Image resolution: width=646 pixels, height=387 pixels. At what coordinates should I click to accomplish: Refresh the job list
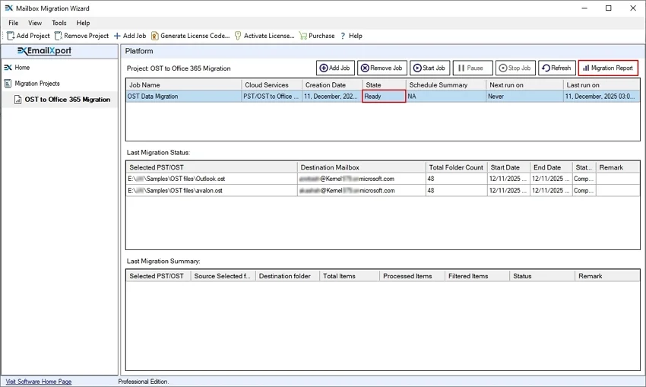(556, 68)
